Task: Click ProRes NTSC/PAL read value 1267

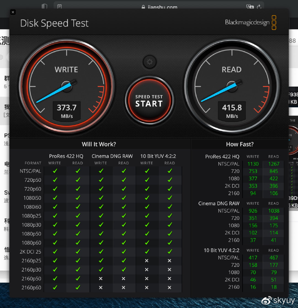Action: click(274, 164)
